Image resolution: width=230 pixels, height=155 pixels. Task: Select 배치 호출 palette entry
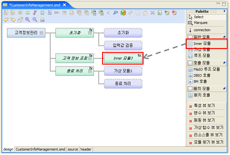tap(207, 95)
